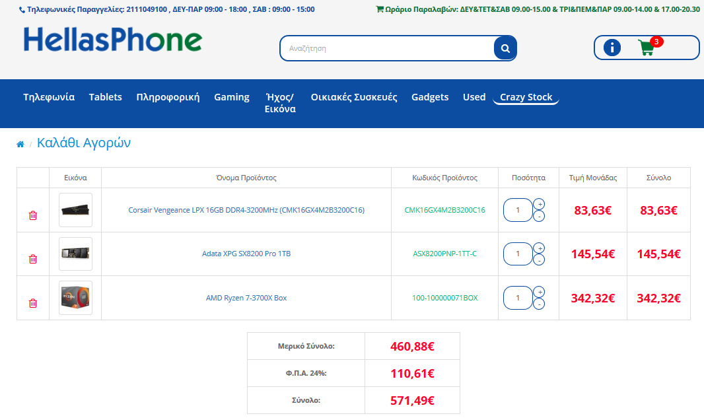
Task: Click the Όνομα Προϊόντος column header
Action: 246,178
